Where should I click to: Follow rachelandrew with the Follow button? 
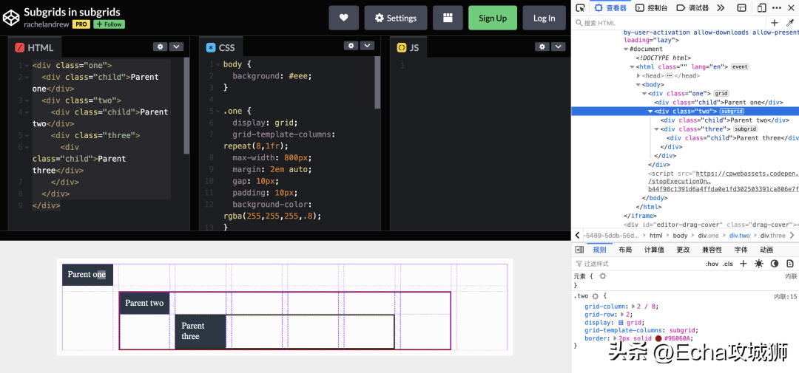(109, 24)
